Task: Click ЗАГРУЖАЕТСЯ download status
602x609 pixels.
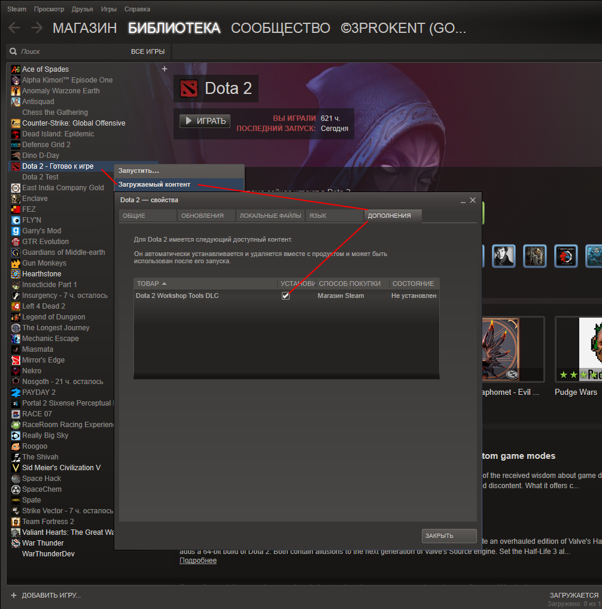Action: [574, 595]
